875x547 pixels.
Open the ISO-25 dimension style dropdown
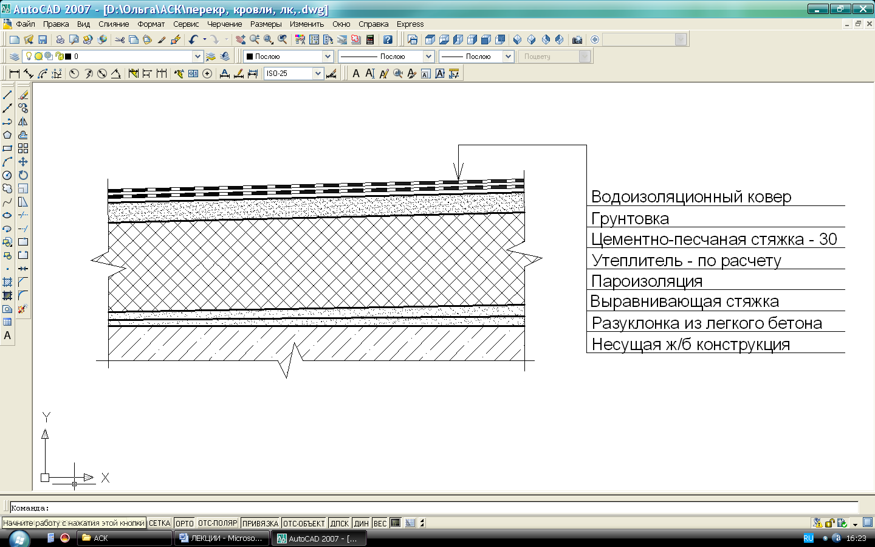tap(317, 74)
